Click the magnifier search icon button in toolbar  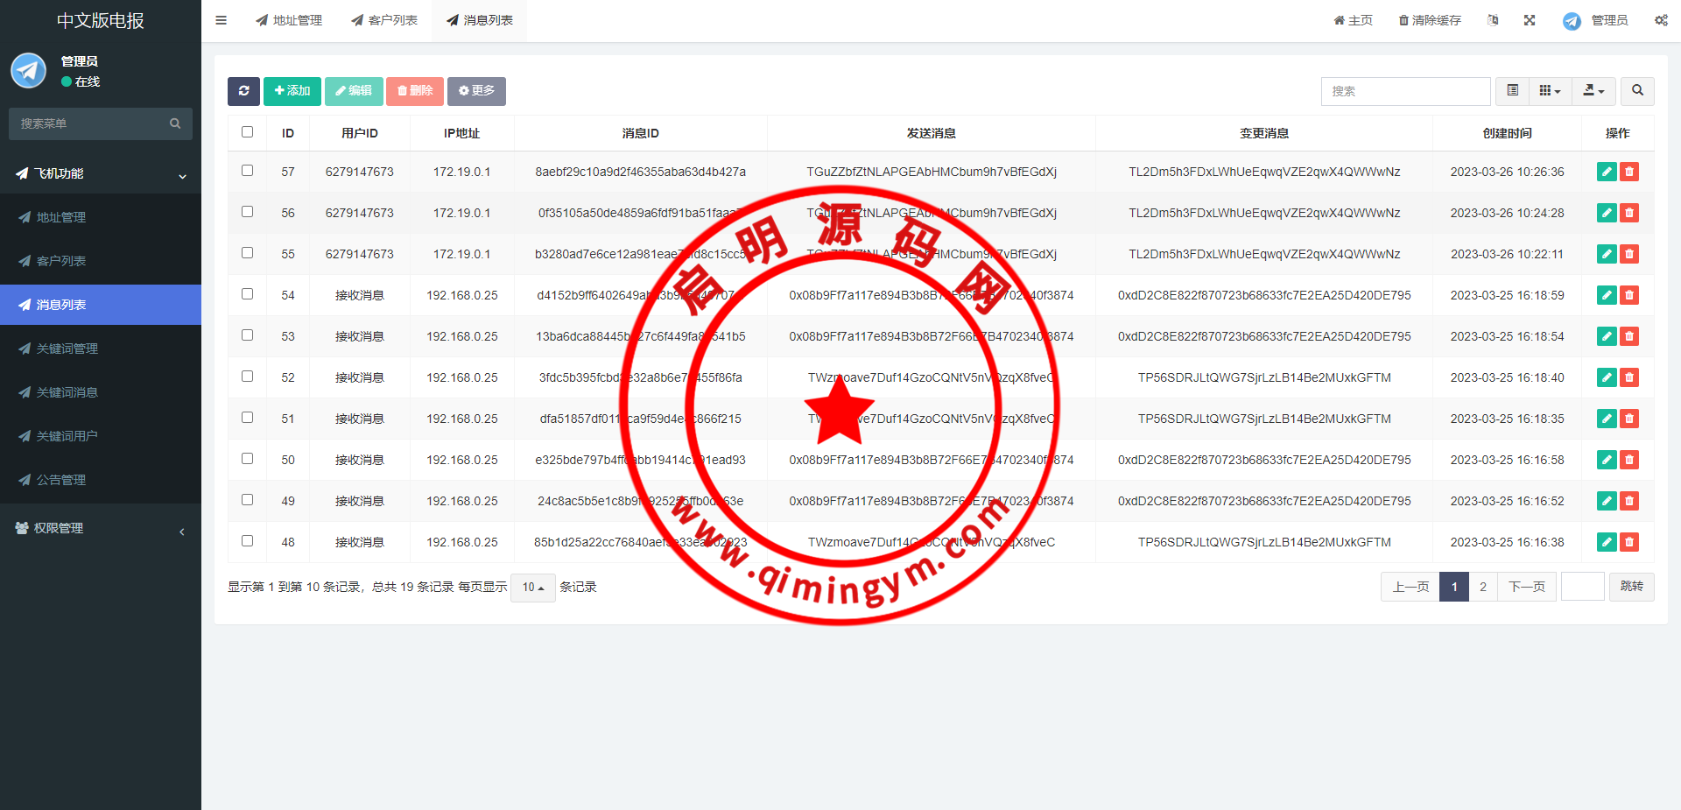click(1637, 91)
